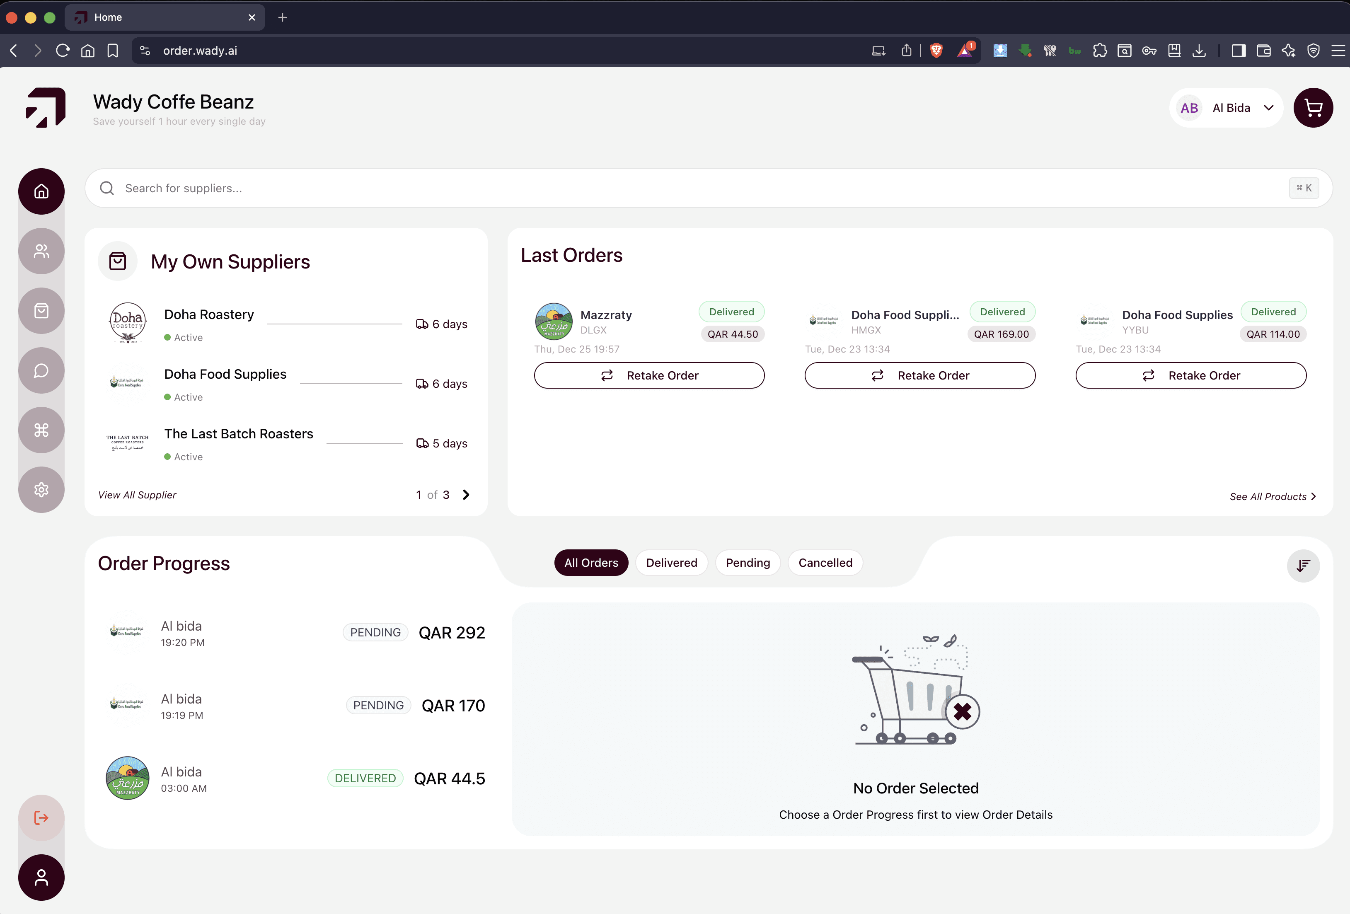Open the chat messages sidebar icon

coord(41,370)
